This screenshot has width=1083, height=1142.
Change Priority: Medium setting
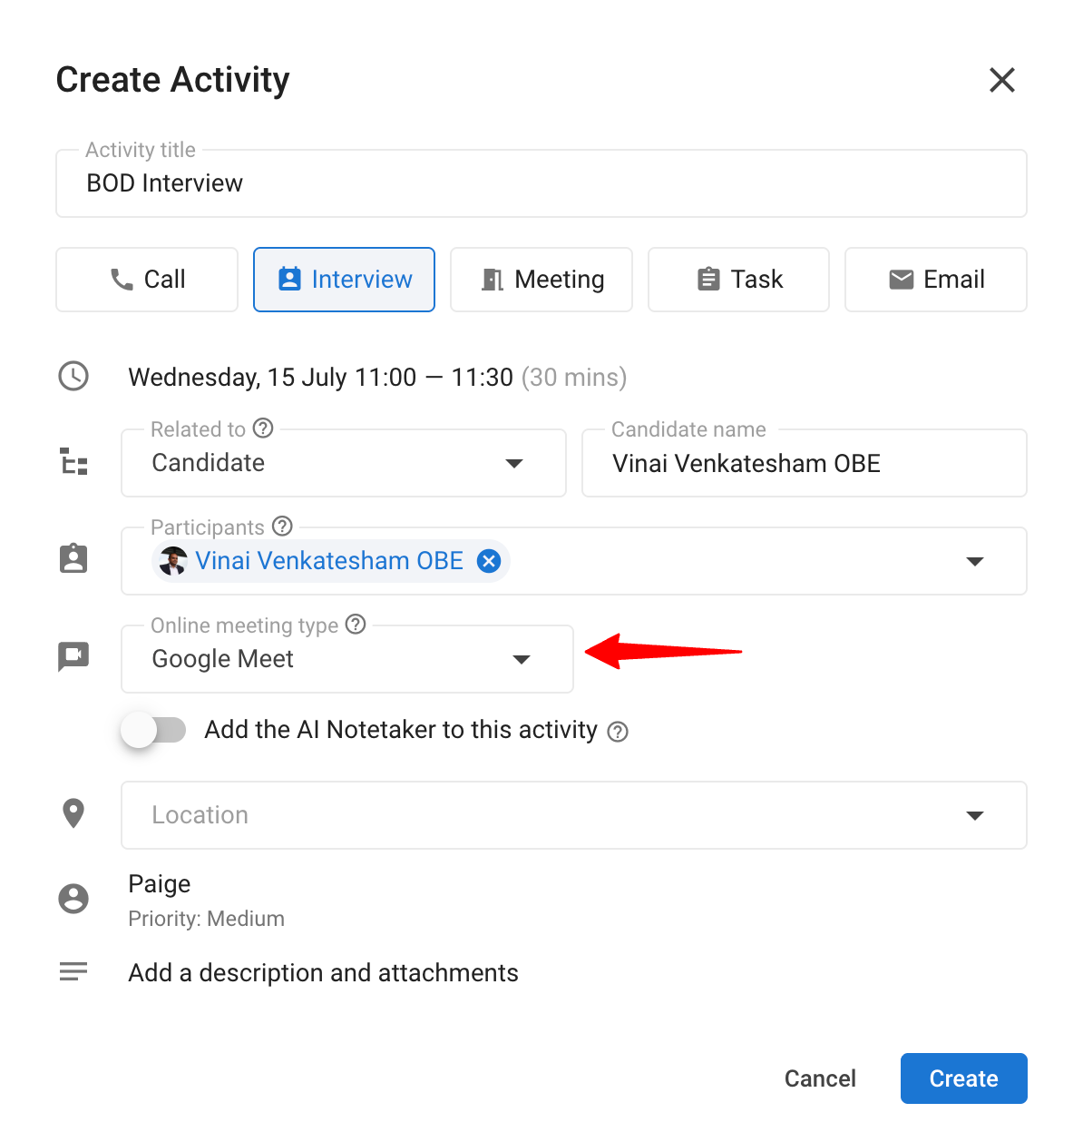point(207,919)
